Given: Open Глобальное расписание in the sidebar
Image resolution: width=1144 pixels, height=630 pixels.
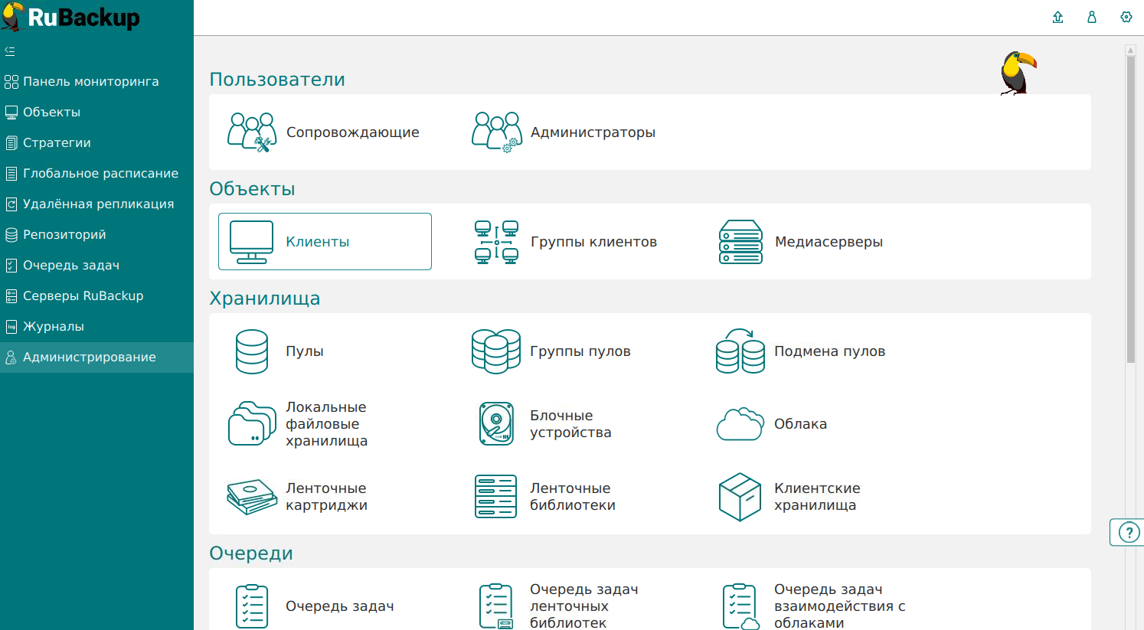Looking at the screenshot, I should (100, 174).
